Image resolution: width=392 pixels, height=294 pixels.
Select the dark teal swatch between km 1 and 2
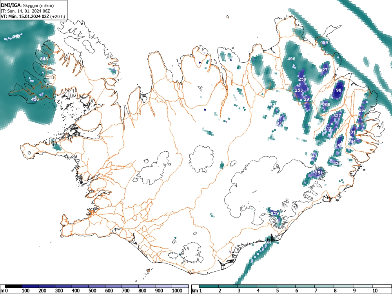click(x=209, y=286)
